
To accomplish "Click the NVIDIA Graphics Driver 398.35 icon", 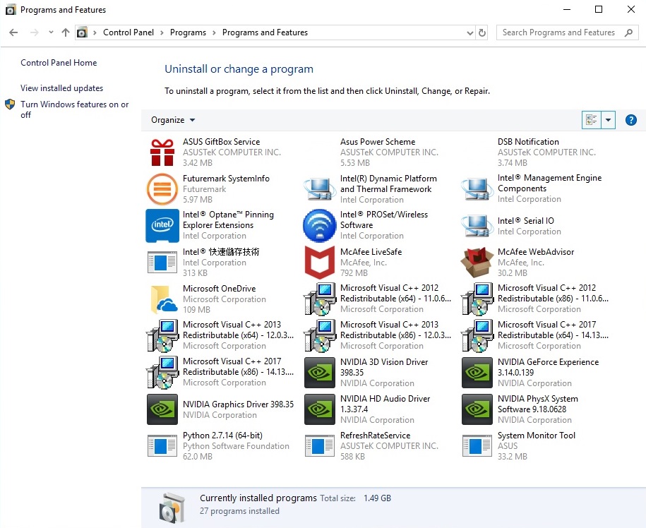I will point(162,409).
